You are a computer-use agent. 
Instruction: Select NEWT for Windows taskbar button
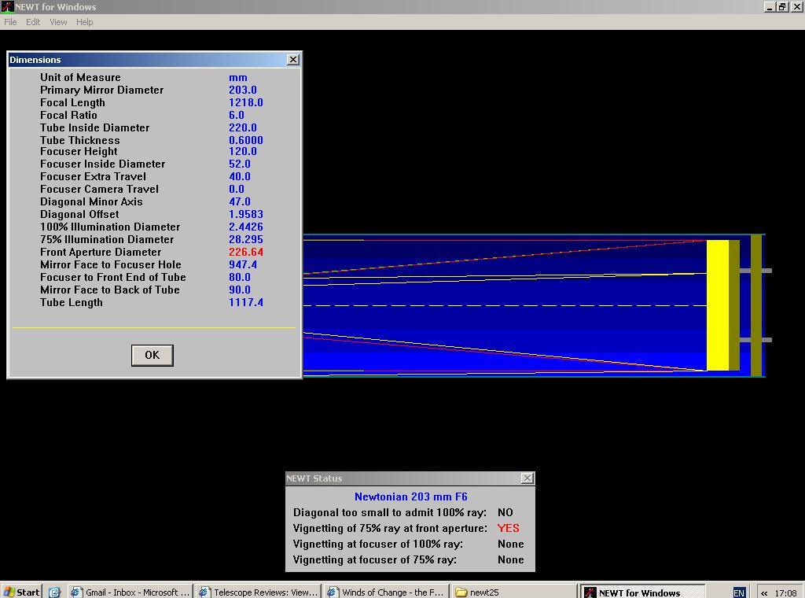(643, 592)
